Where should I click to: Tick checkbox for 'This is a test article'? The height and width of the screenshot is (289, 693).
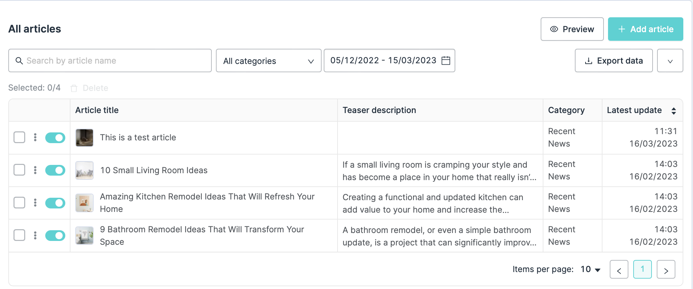[19, 137]
